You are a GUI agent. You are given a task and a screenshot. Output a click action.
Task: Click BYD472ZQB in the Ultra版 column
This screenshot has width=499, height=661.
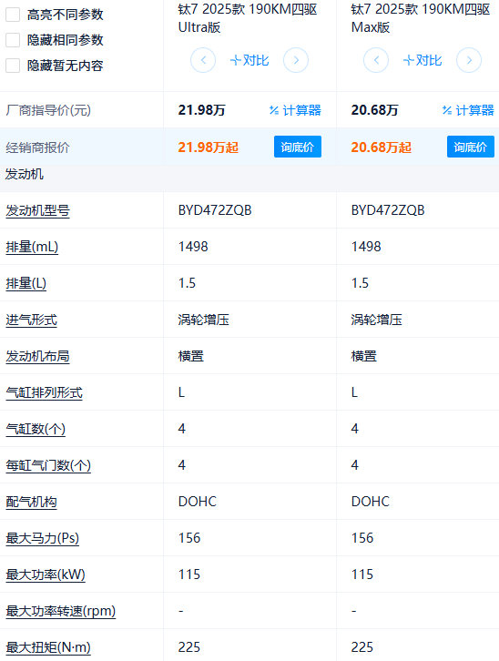(215, 210)
